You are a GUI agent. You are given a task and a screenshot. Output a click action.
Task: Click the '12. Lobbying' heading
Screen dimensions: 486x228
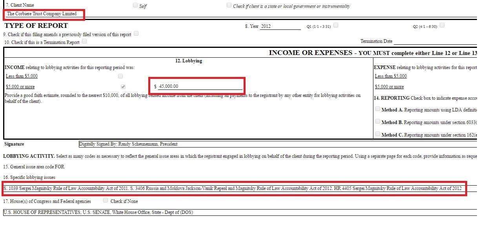(x=189, y=61)
